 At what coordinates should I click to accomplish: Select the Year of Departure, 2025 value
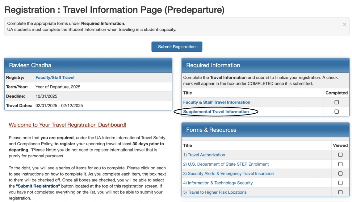pyautogui.click(x=58, y=87)
